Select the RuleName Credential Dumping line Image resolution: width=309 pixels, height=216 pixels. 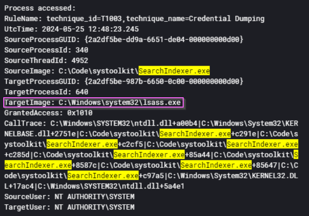pyautogui.click(x=134, y=19)
